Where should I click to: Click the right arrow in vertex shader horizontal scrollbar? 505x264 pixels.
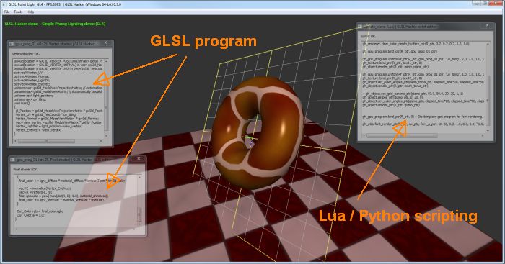pyautogui.click(x=101, y=141)
